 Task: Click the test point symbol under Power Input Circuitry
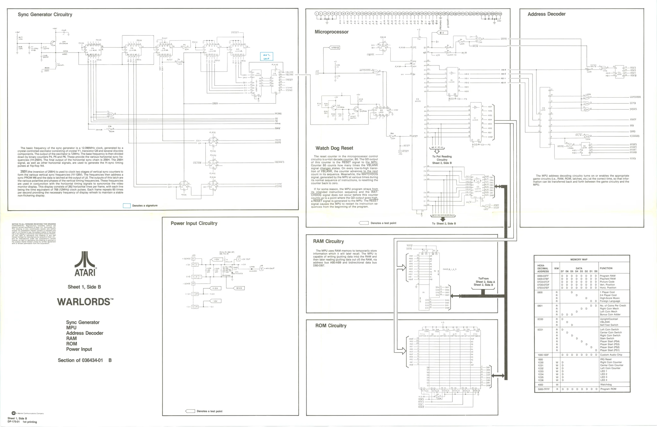tap(190, 411)
